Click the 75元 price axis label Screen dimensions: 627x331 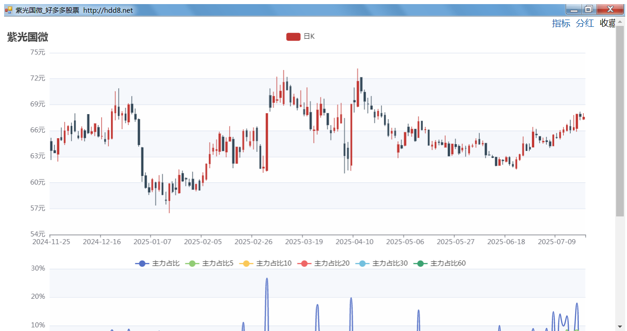(38, 52)
